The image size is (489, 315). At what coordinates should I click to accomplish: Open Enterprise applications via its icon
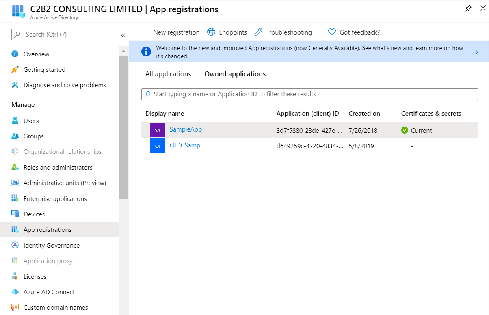(15, 198)
